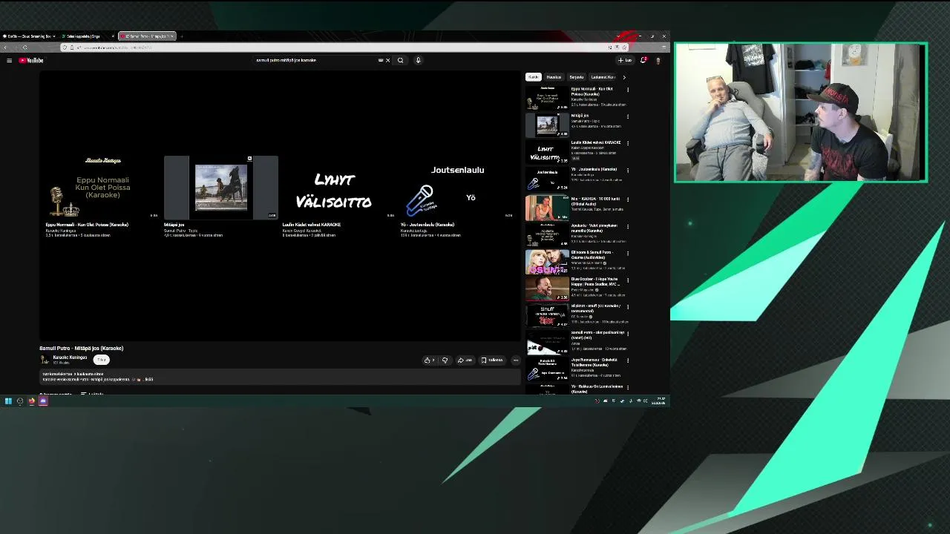The height and width of the screenshot is (534, 950).
Task: Switch to the first browser tab
Action: pos(28,36)
